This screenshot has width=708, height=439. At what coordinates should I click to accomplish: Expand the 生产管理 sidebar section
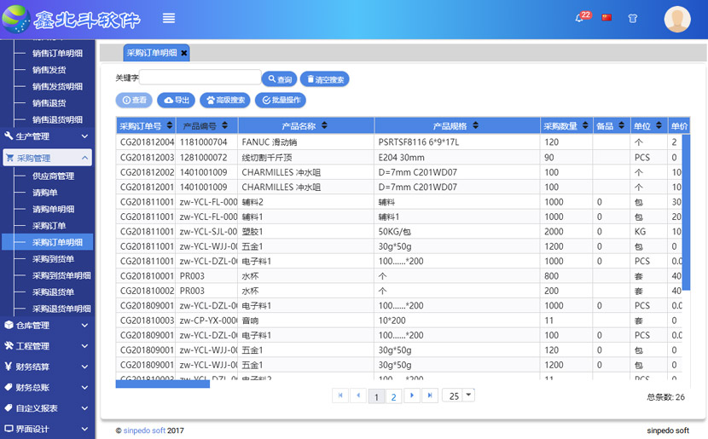47,136
